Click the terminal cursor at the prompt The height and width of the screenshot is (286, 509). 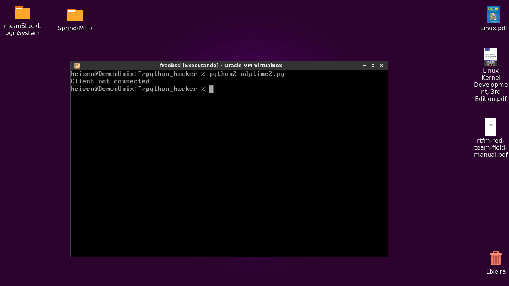click(211, 89)
